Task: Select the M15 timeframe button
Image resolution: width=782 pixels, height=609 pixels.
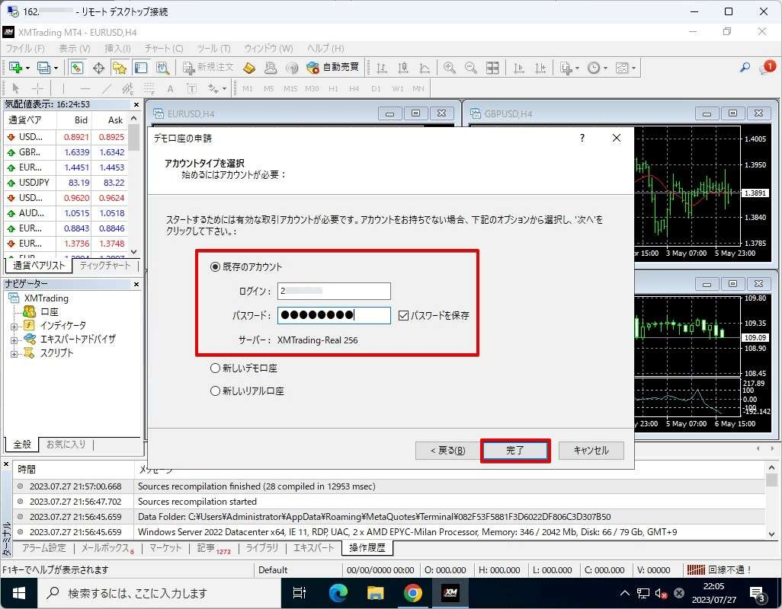Action: (290, 88)
